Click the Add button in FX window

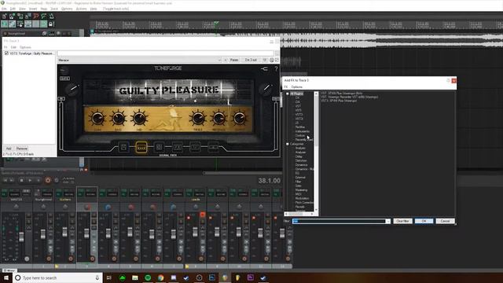(9, 149)
